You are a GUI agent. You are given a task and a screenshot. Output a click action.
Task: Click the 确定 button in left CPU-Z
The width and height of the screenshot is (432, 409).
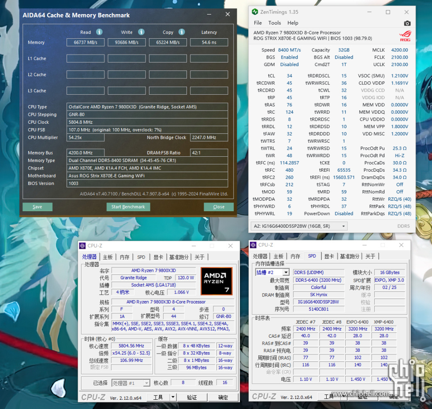coord(223,397)
